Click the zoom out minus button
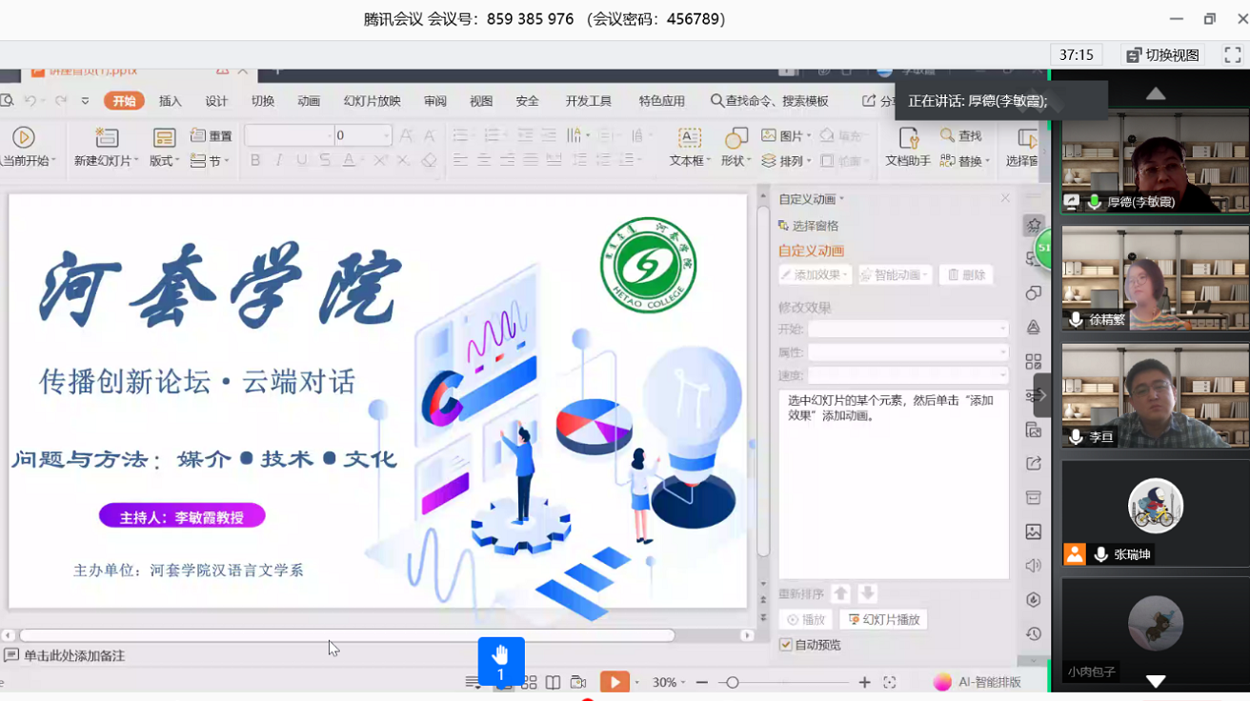This screenshot has height=701, width=1250. (x=702, y=682)
